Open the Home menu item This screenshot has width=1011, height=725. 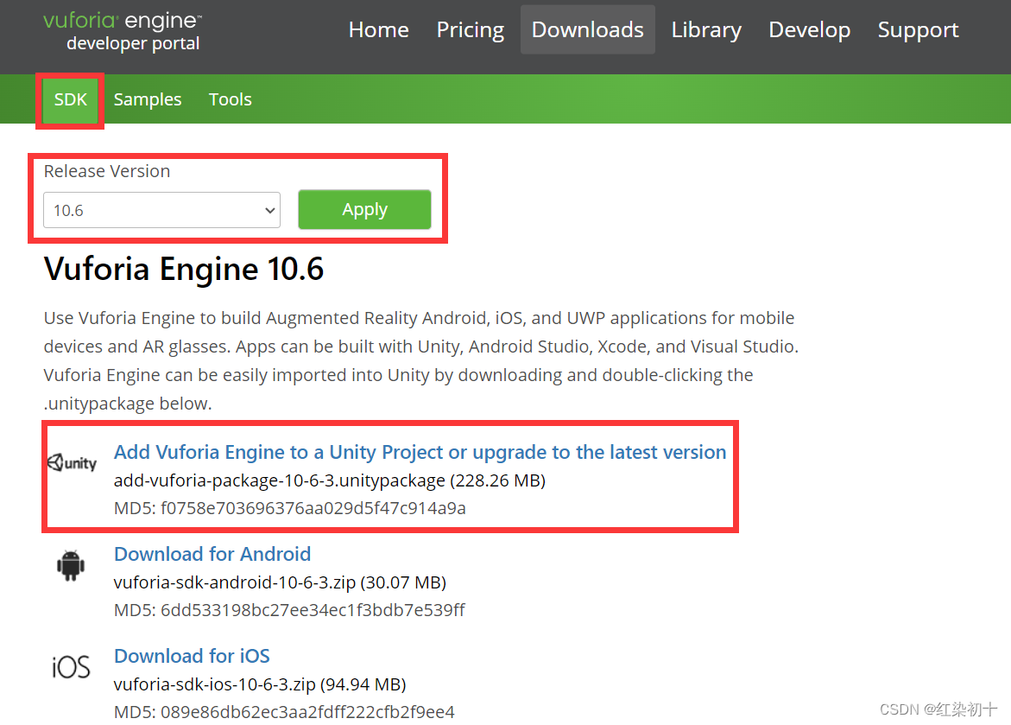tap(378, 29)
